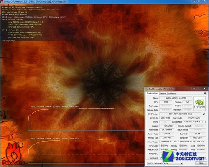
Task: Open the Validation tab
Action: (x=172, y=94)
